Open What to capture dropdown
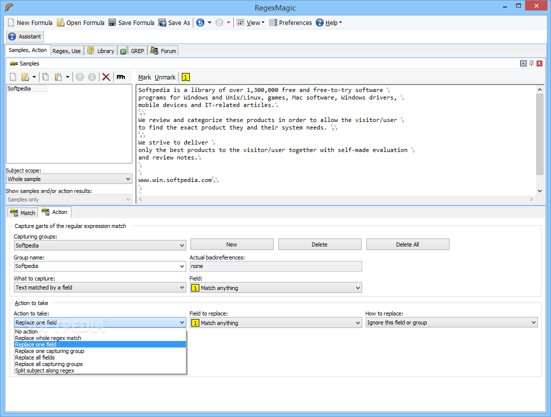This screenshot has width=551, height=417. pos(100,287)
